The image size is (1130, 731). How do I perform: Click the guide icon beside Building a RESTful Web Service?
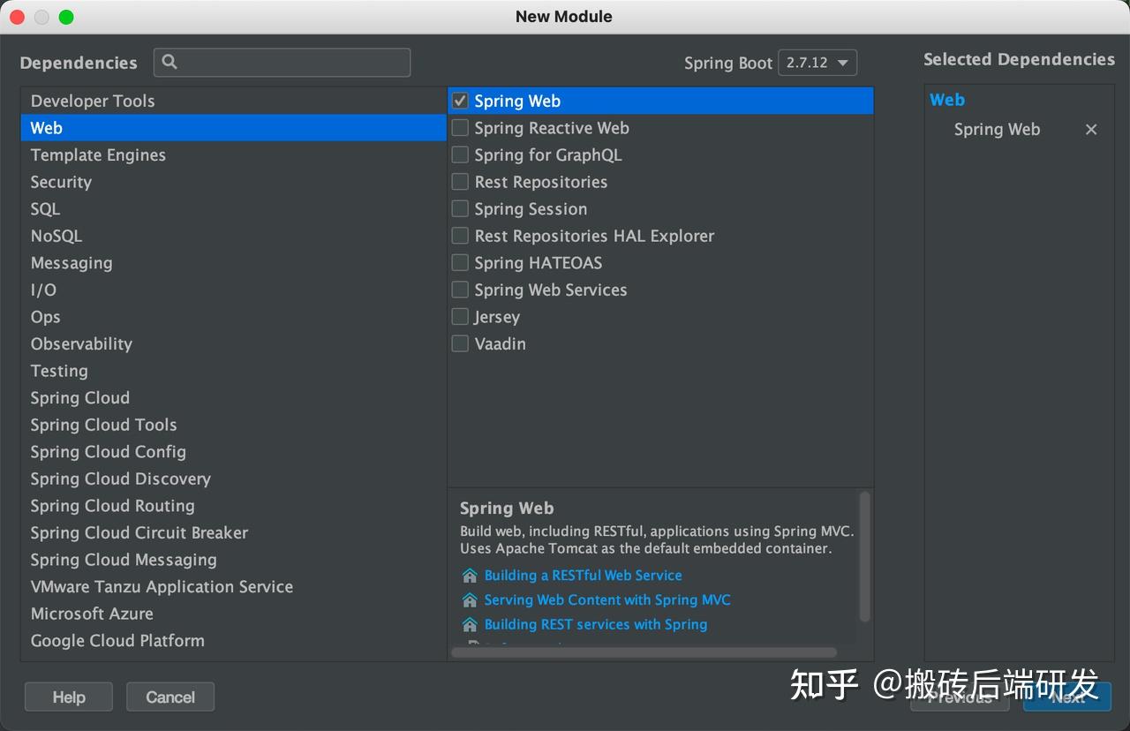coord(470,576)
